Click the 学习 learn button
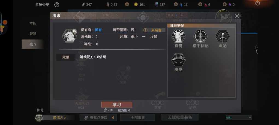Image resolution: width=279 pixels, height=125 pixels. (x=117, y=105)
